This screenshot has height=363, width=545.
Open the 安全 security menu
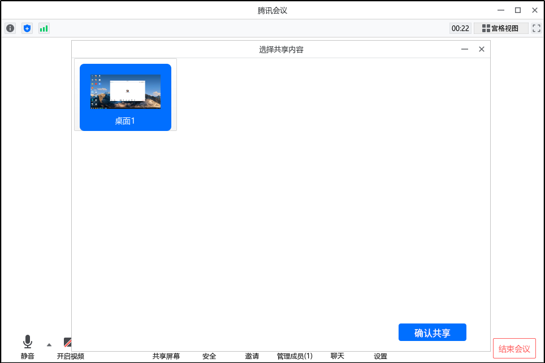pyautogui.click(x=209, y=356)
